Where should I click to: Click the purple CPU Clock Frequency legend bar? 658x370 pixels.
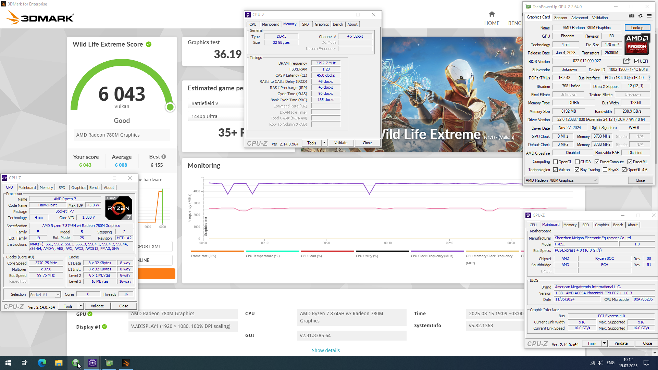(437, 251)
